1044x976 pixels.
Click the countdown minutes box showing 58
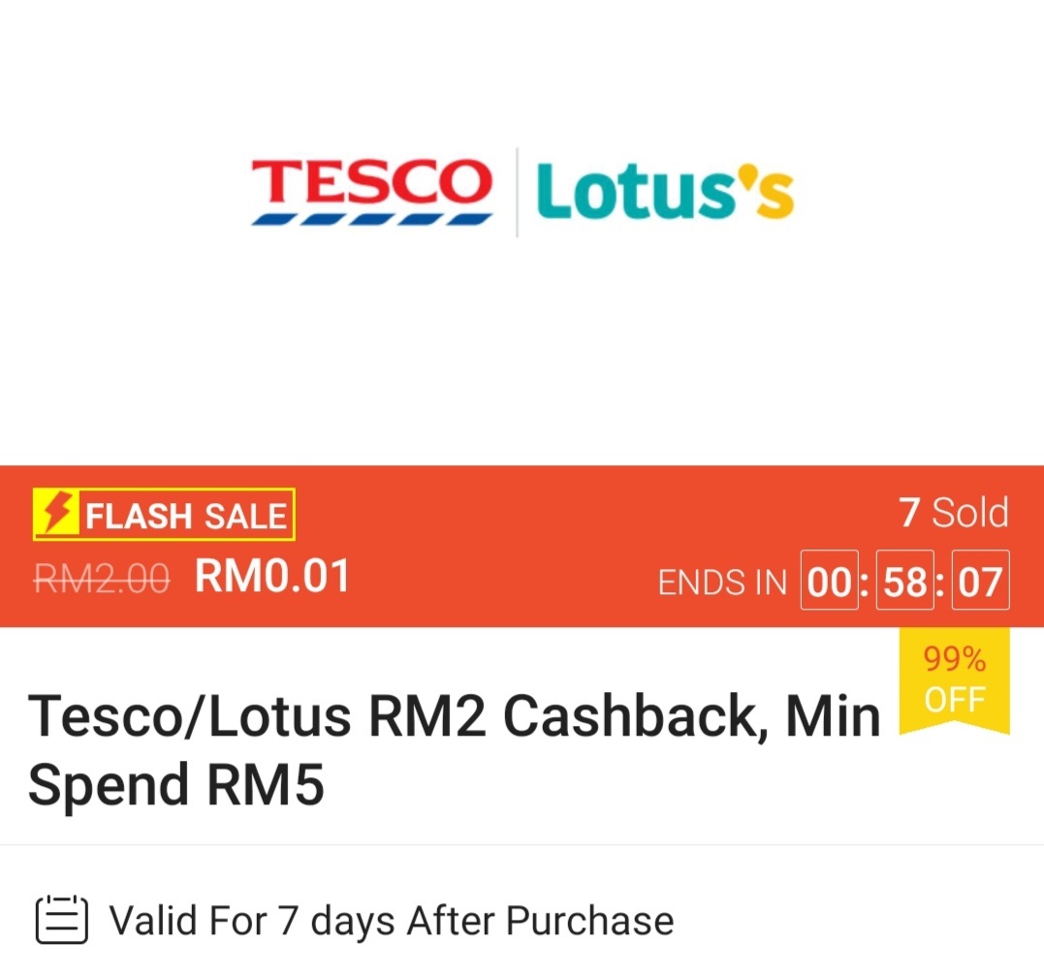[904, 582]
